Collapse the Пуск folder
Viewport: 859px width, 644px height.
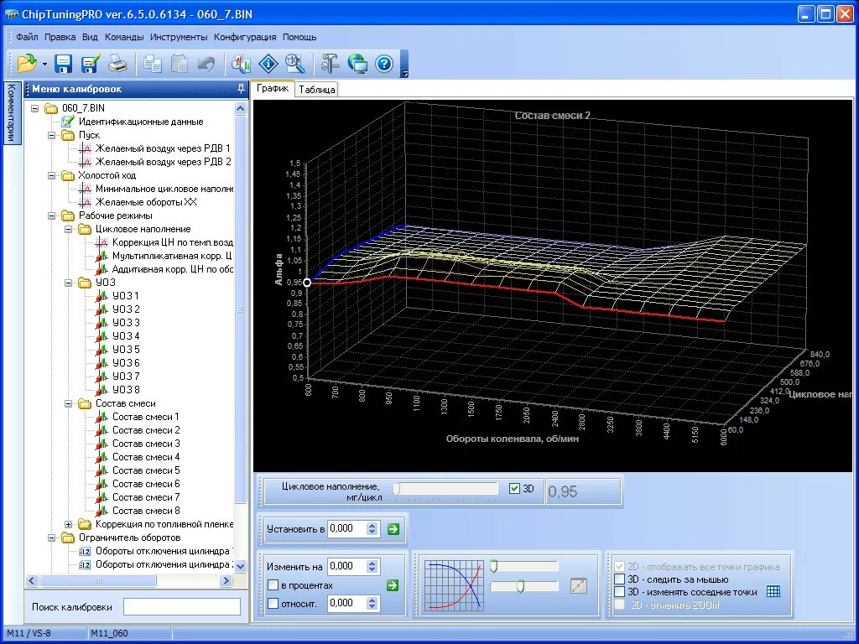51,135
